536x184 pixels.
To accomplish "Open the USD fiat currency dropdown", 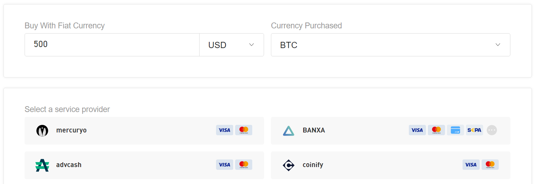I will [x=231, y=45].
